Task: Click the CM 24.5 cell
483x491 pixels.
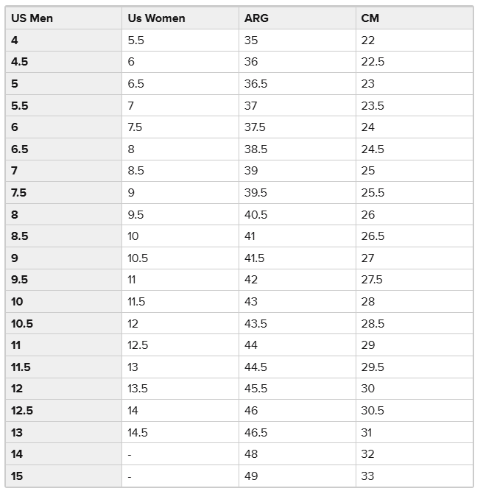Action: (415, 149)
